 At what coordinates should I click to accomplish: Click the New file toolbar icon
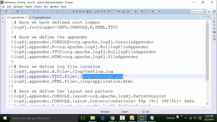[x=3, y=12]
